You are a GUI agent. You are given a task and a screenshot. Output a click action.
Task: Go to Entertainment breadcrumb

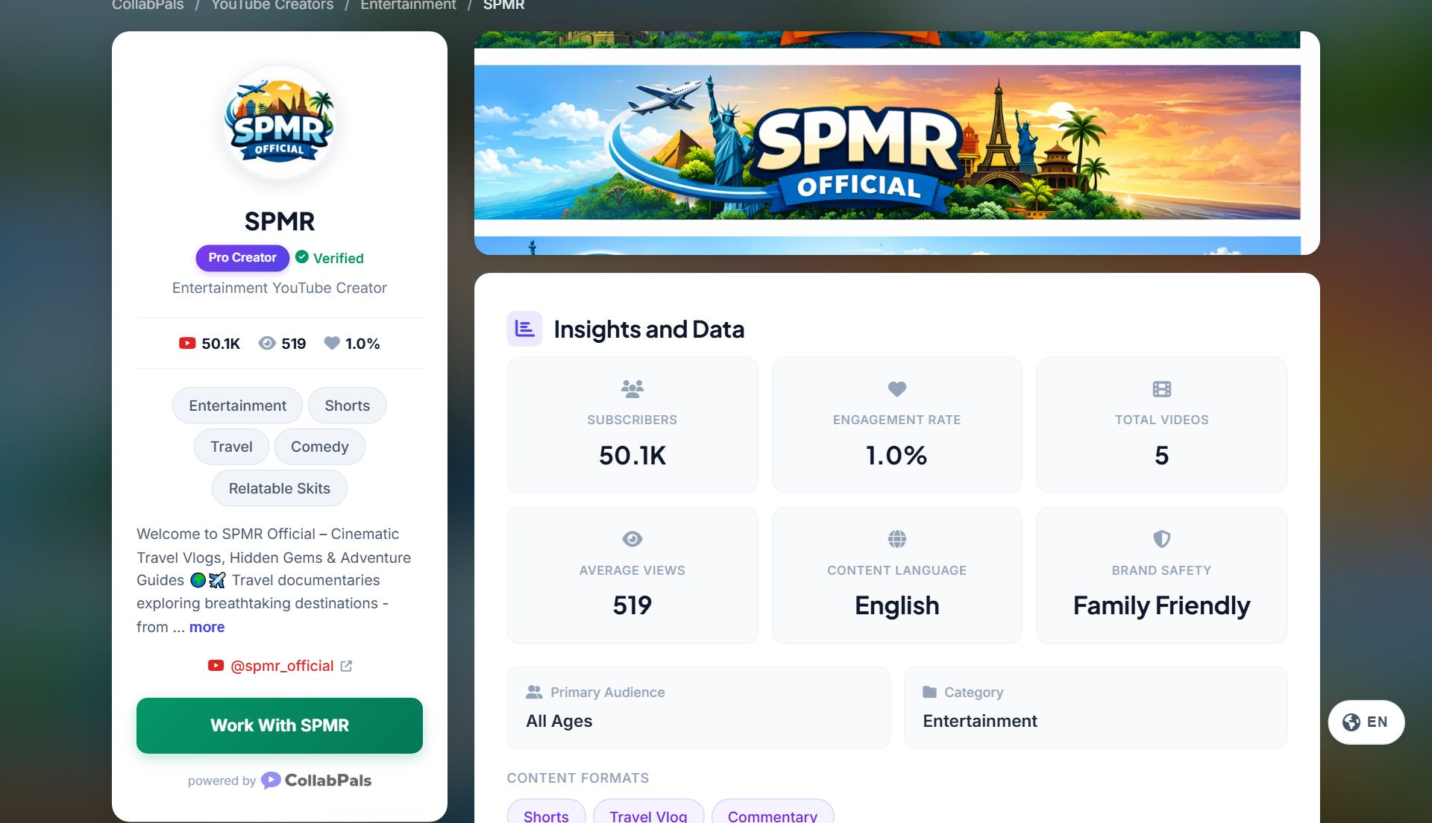point(408,5)
